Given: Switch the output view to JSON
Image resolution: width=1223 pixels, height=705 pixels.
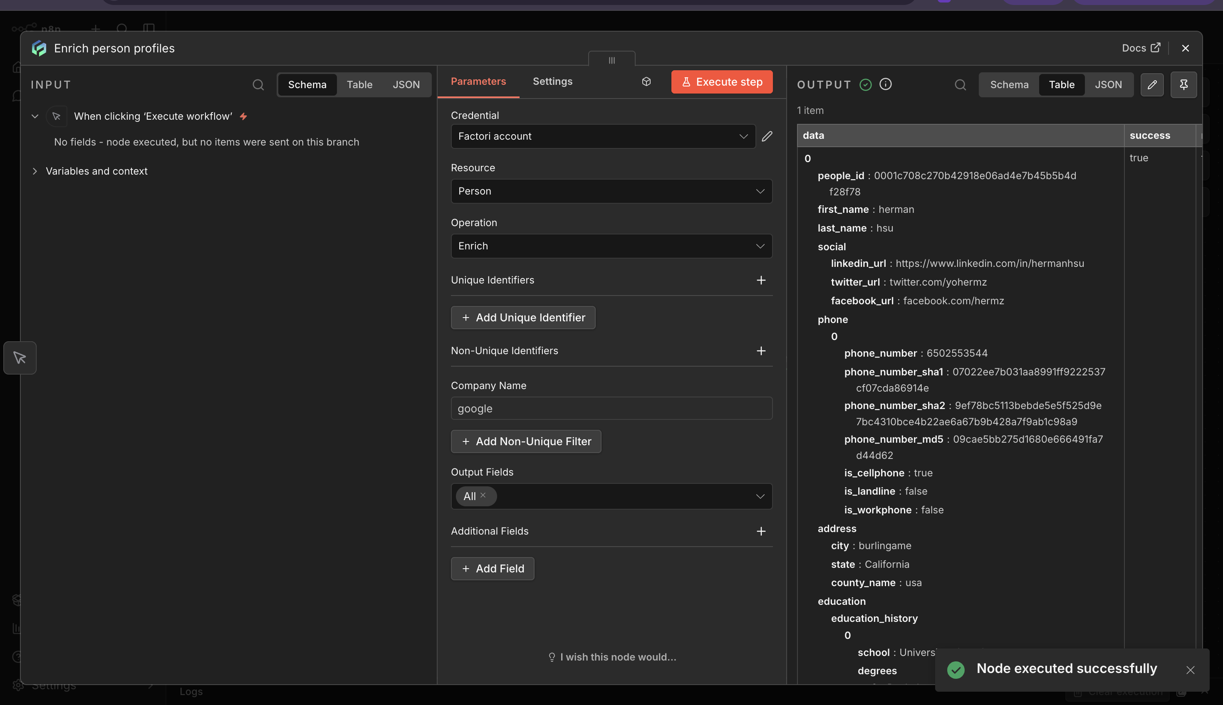Looking at the screenshot, I should pos(1108,85).
